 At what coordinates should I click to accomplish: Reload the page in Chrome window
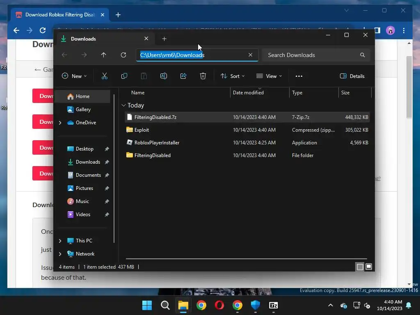[43, 30]
